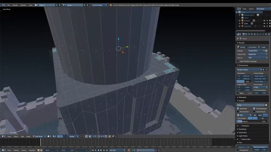
Task: Open the Mesh menu in viewport header
Action: 28,136
